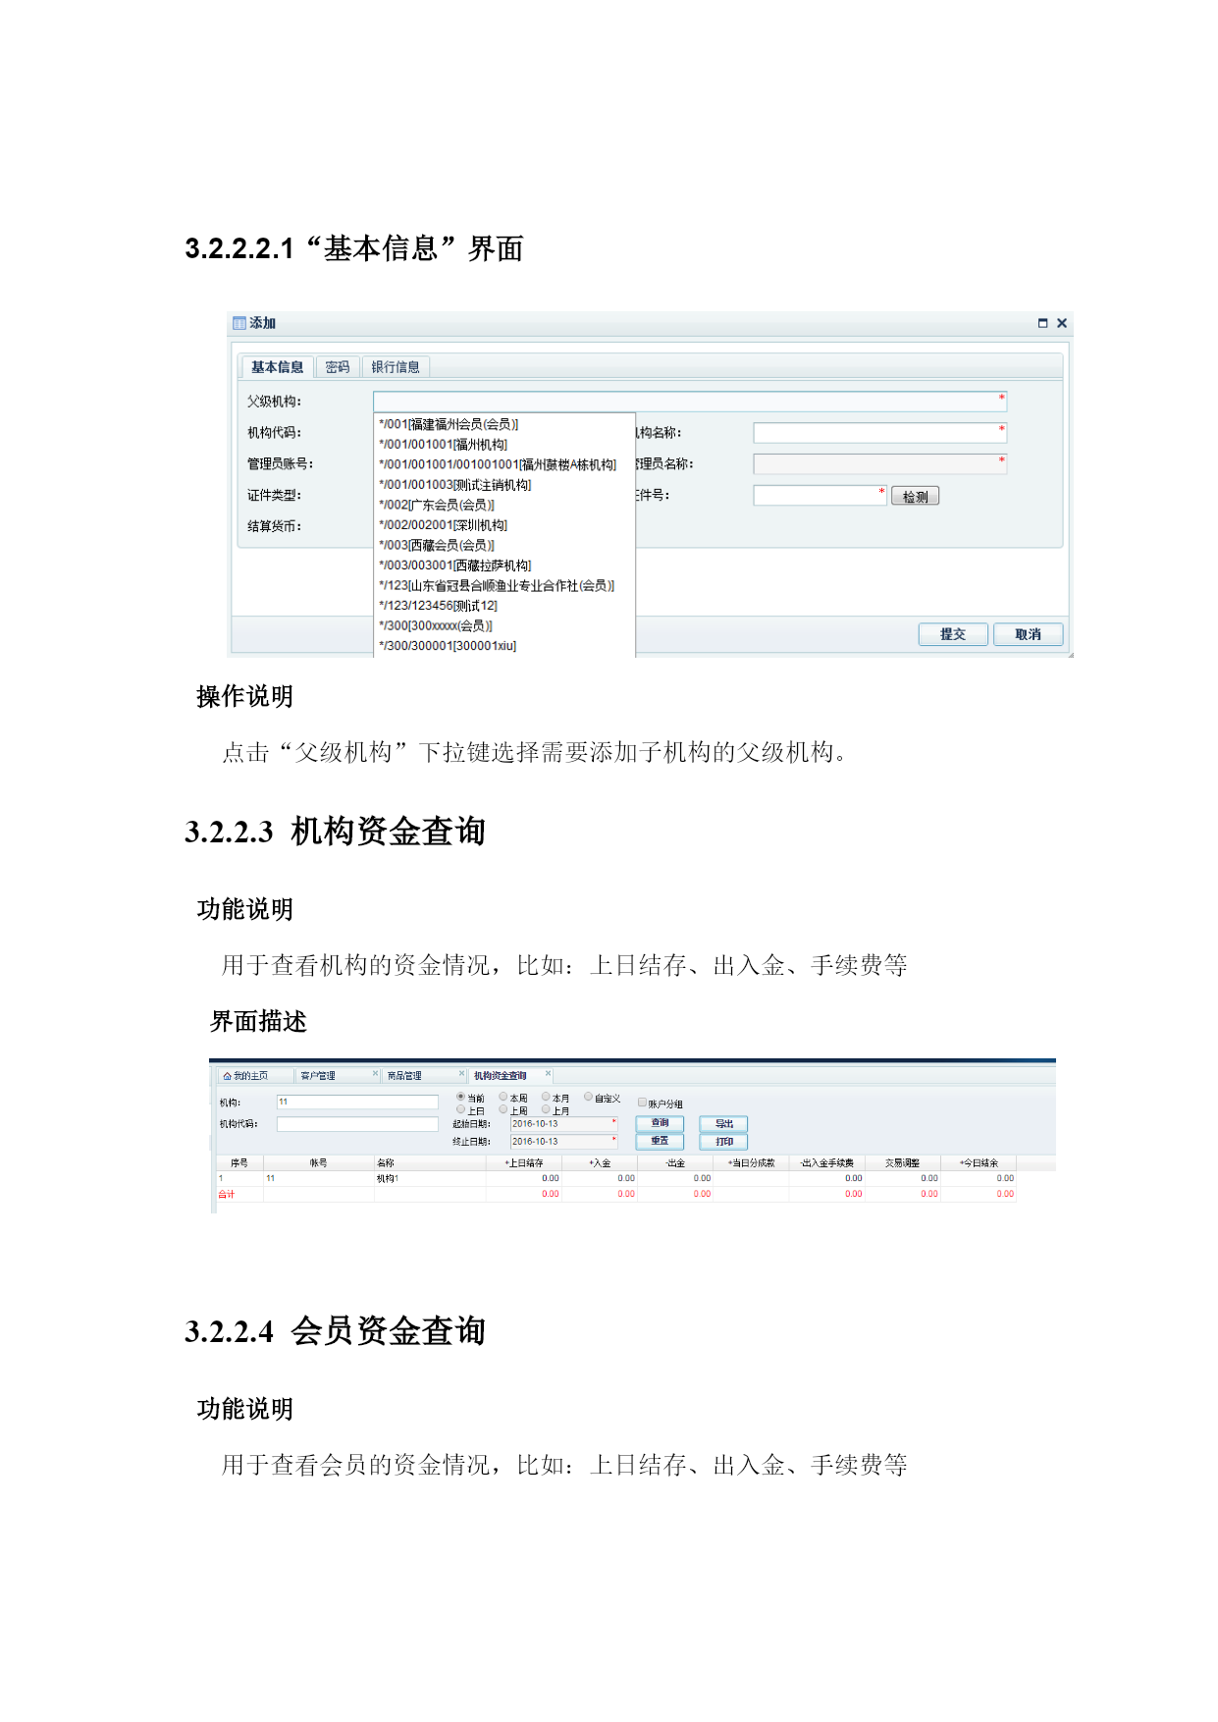Select the 本月 radio button

[x=546, y=1097]
